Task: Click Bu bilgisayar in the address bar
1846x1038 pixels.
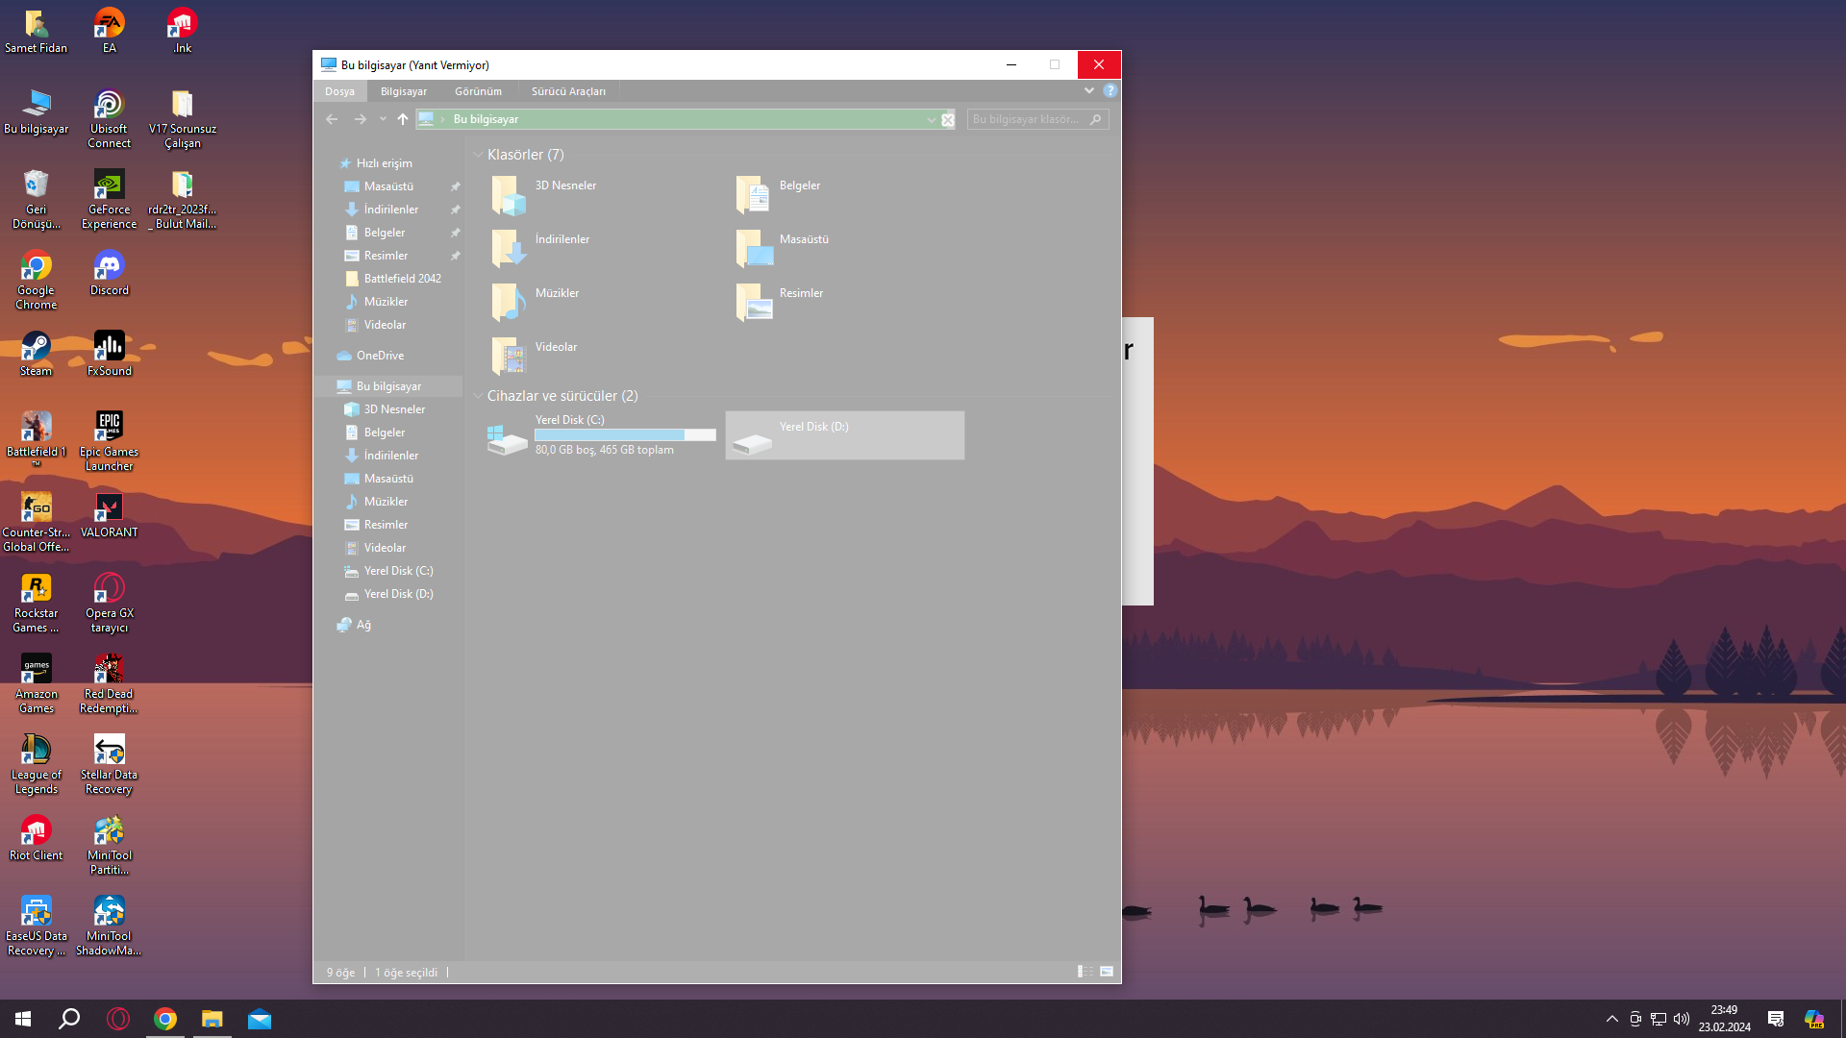Action: (486, 119)
